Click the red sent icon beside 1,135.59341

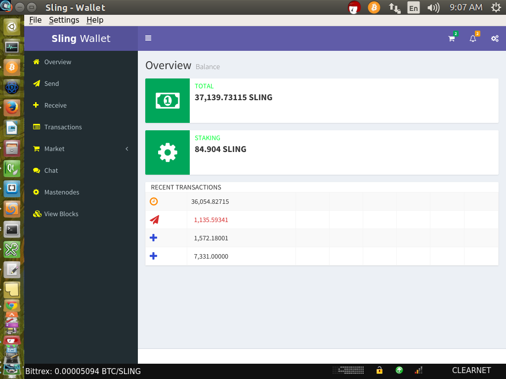[155, 220]
